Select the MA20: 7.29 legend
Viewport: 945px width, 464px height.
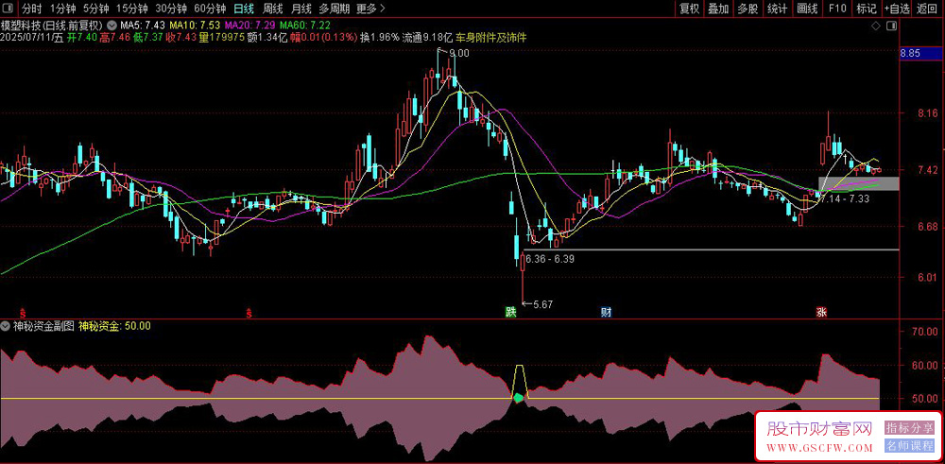249,26
